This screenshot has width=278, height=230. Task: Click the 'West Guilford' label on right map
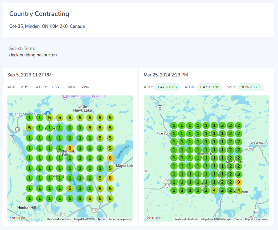click(260, 143)
